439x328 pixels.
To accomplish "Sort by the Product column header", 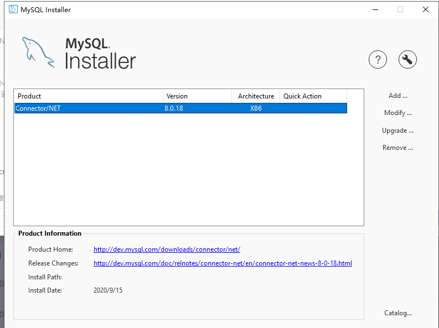I will pyautogui.click(x=89, y=96).
